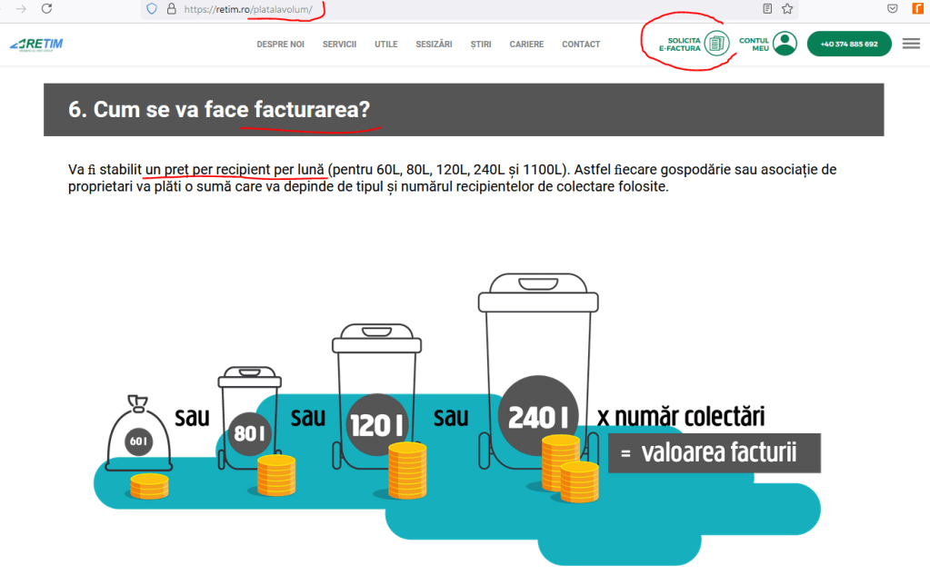Bookmark this page with the star icon
This screenshot has height=585, width=930.
point(787,8)
